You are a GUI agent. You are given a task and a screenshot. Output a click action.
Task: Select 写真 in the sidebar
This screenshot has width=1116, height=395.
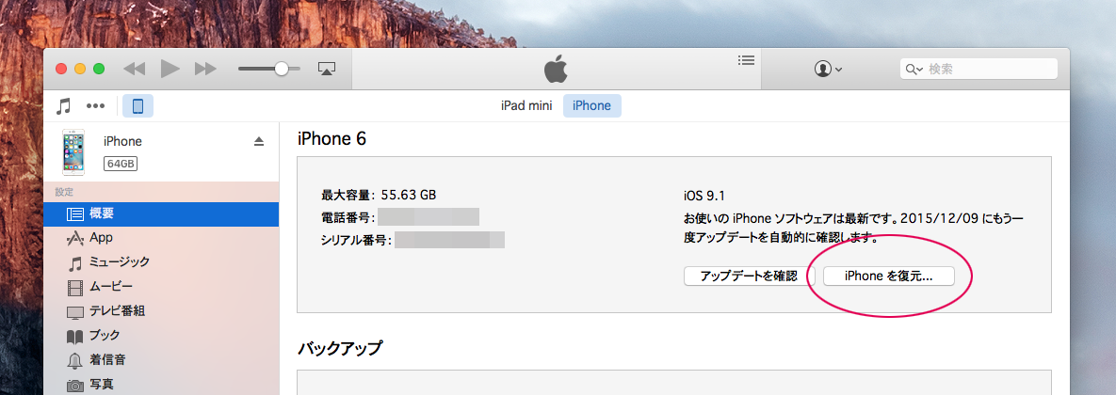point(161,385)
